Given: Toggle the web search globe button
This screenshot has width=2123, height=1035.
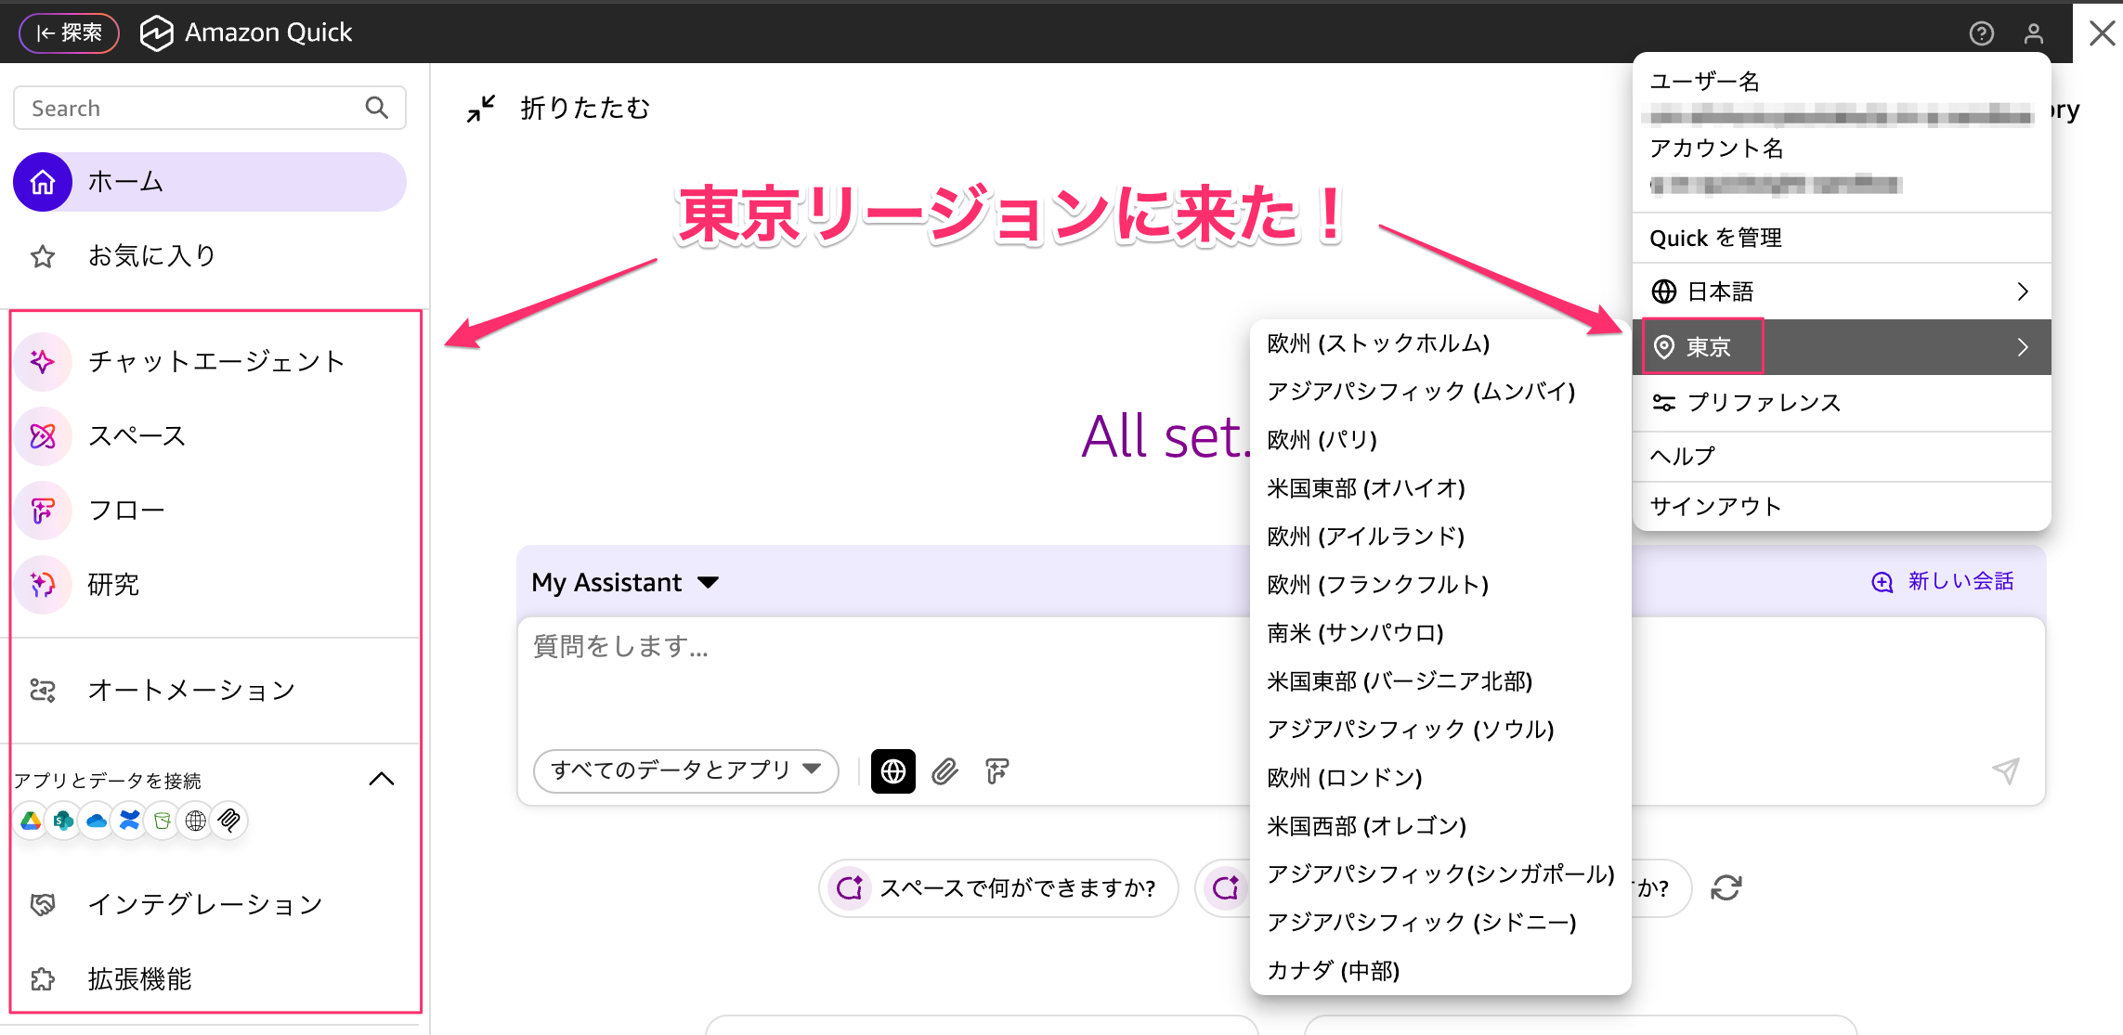Looking at the screenshot, I should 892,770.
